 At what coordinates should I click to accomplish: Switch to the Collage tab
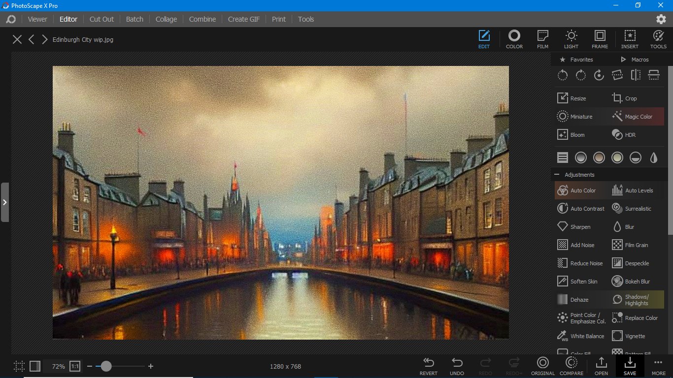click(x=166, y=19)
